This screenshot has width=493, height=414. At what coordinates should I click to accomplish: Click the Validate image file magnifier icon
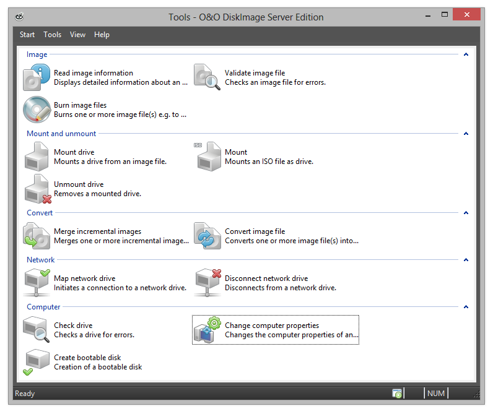[x=207, y=77]
